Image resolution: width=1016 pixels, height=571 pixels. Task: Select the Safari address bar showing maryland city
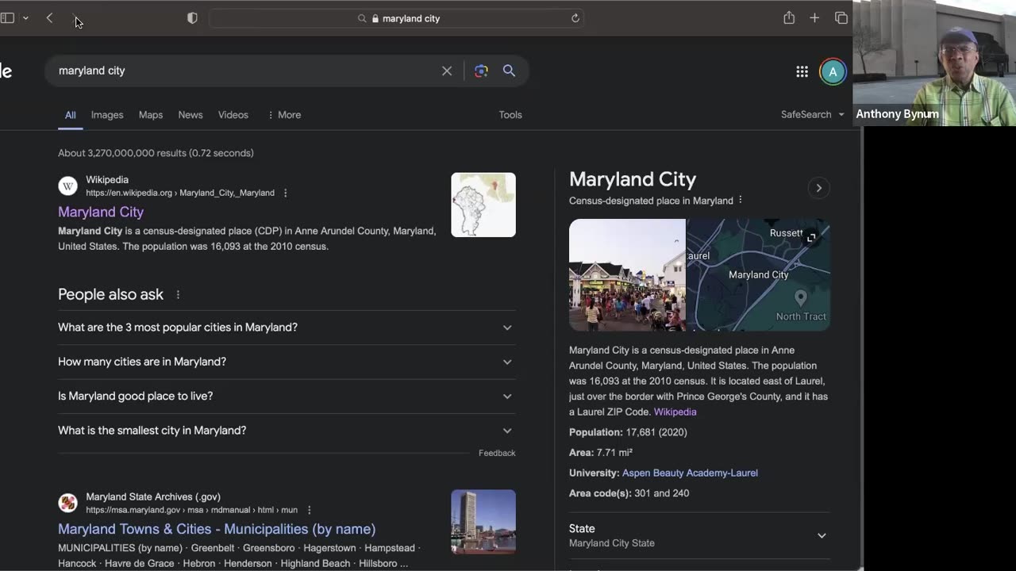[x=397, y=18]
